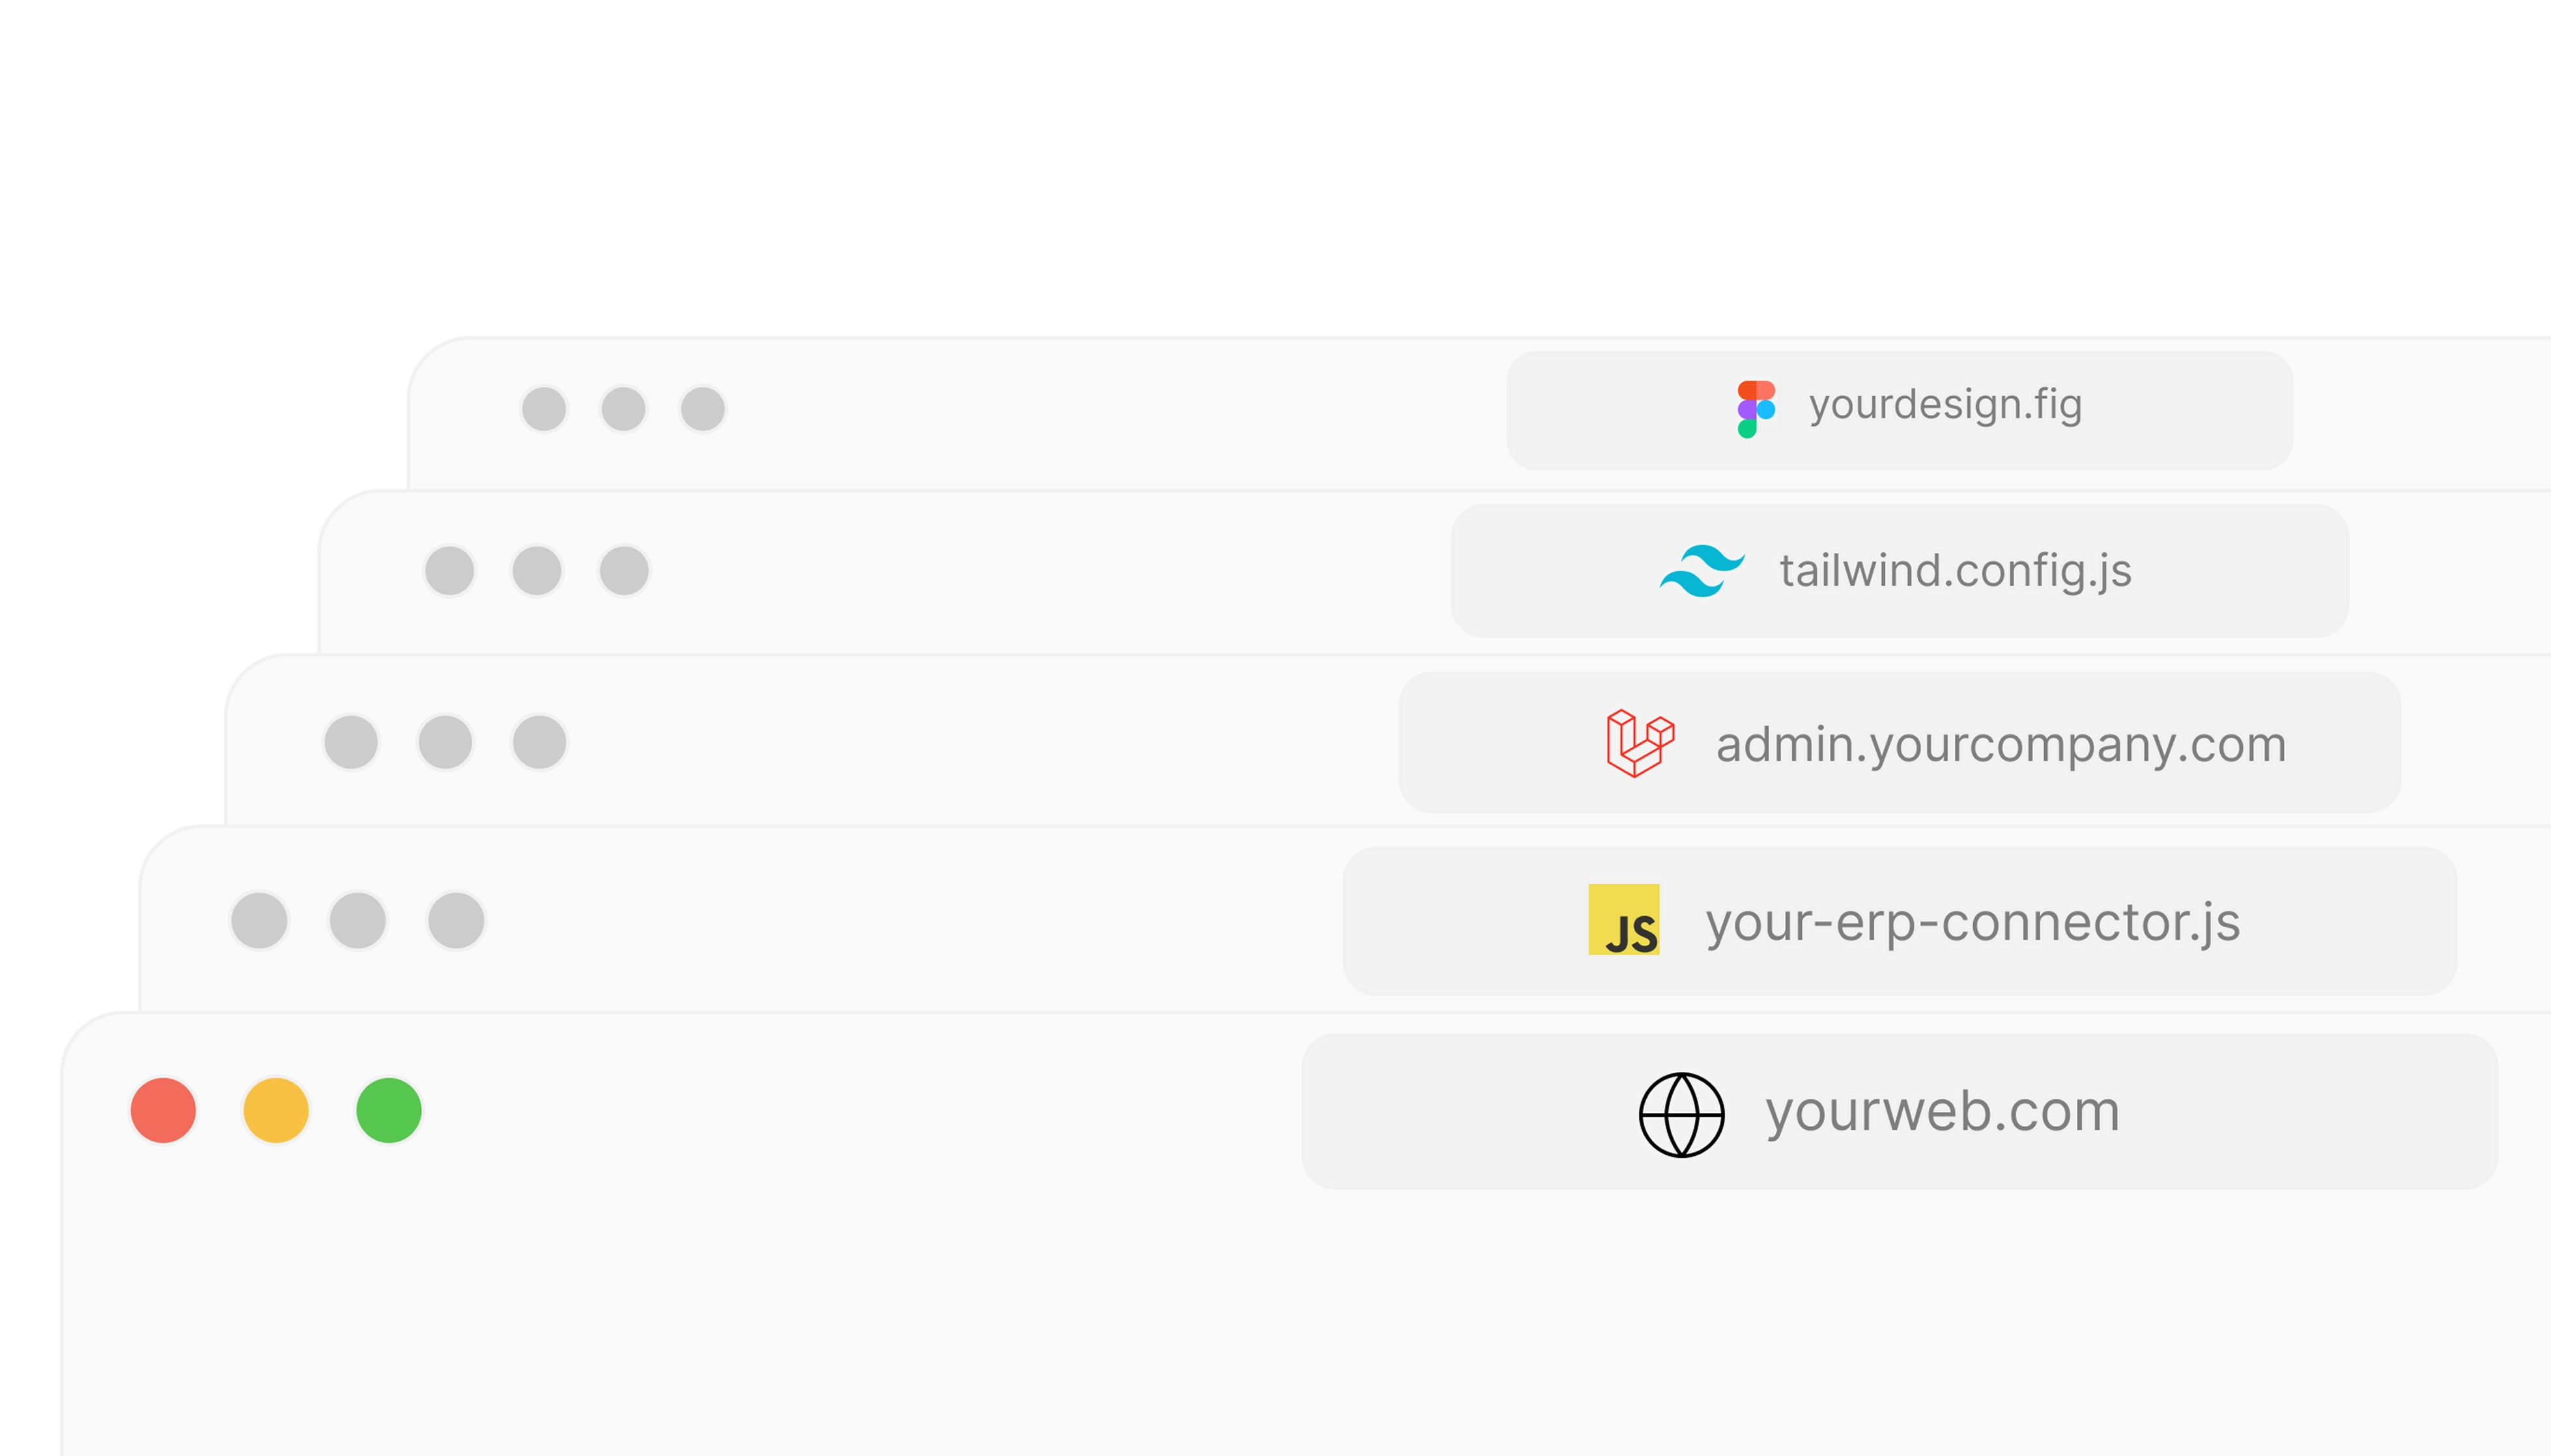
Task: Select the yourdesign.fig address bar text
Action: (1945, 405)
